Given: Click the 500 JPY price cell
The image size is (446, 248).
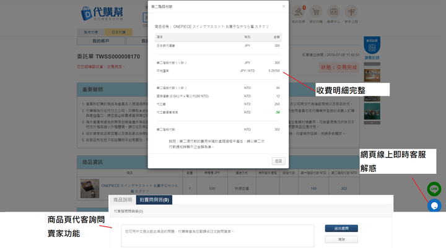Looking at the screenshot, I should click(212, 189).
